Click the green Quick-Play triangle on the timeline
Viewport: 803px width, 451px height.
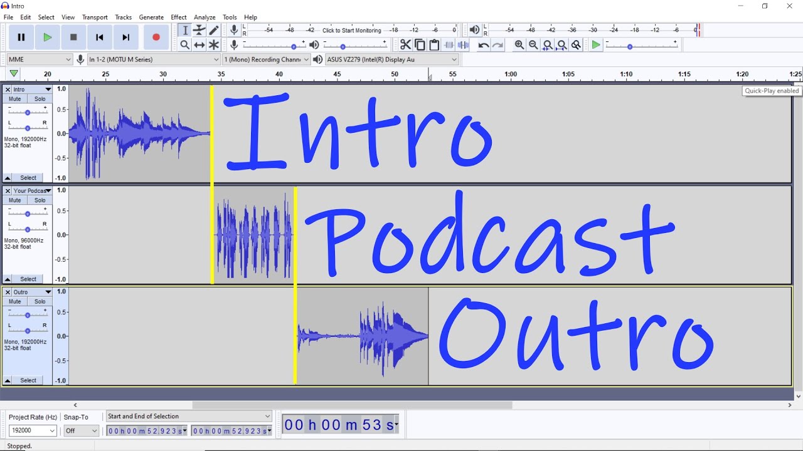click(14, 74)
